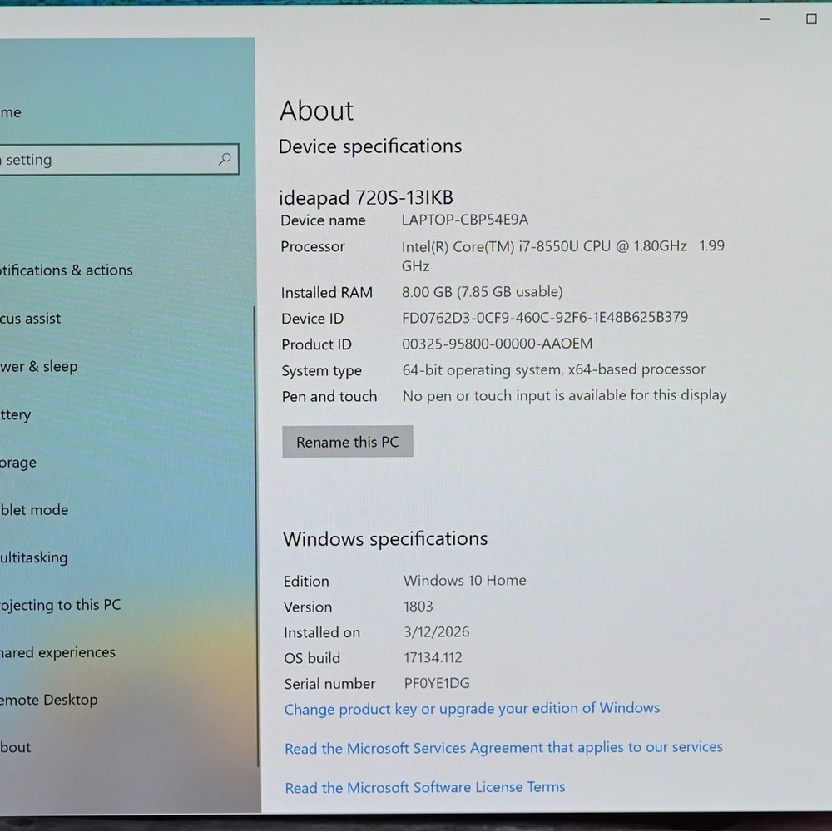Click the About page title
Screen dimensions: 832x832
click(317, 111)
